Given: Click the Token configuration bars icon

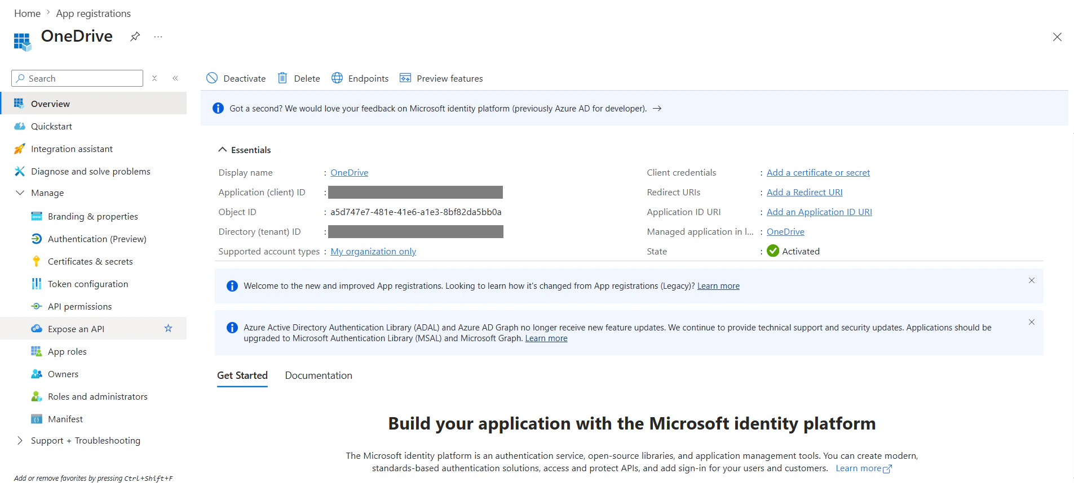Looking at the screenshot, I should pos(37,284).
